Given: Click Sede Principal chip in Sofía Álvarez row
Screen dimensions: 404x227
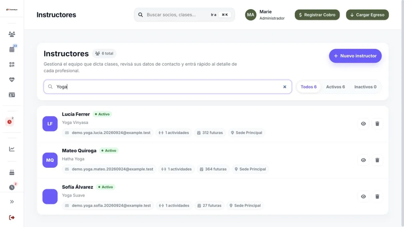Looking at the screenshot, I should tap(245, 206).
